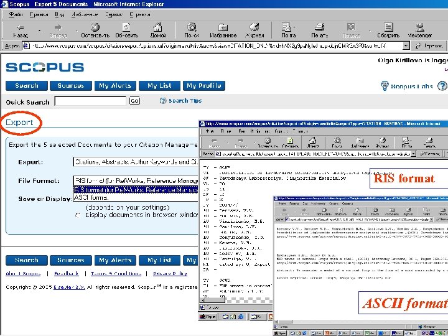The height and width of the screenshot is (336, 448).
Task: Open the Elsevier B.V. copyright link
Action: [69, 287]
